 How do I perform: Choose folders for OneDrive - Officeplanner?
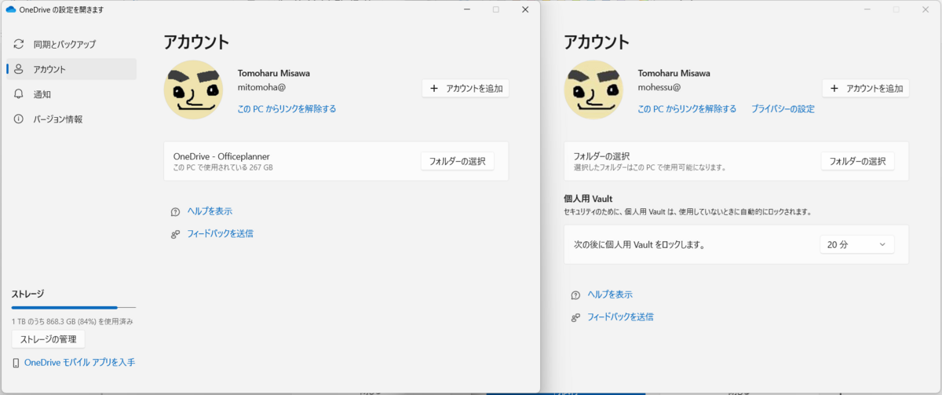click(458, 161)
